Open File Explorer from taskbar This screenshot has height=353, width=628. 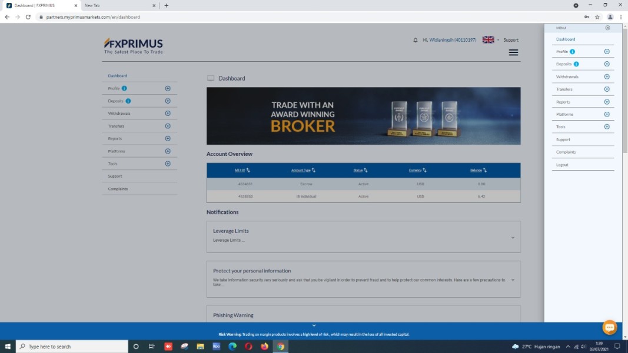(200, 347)
